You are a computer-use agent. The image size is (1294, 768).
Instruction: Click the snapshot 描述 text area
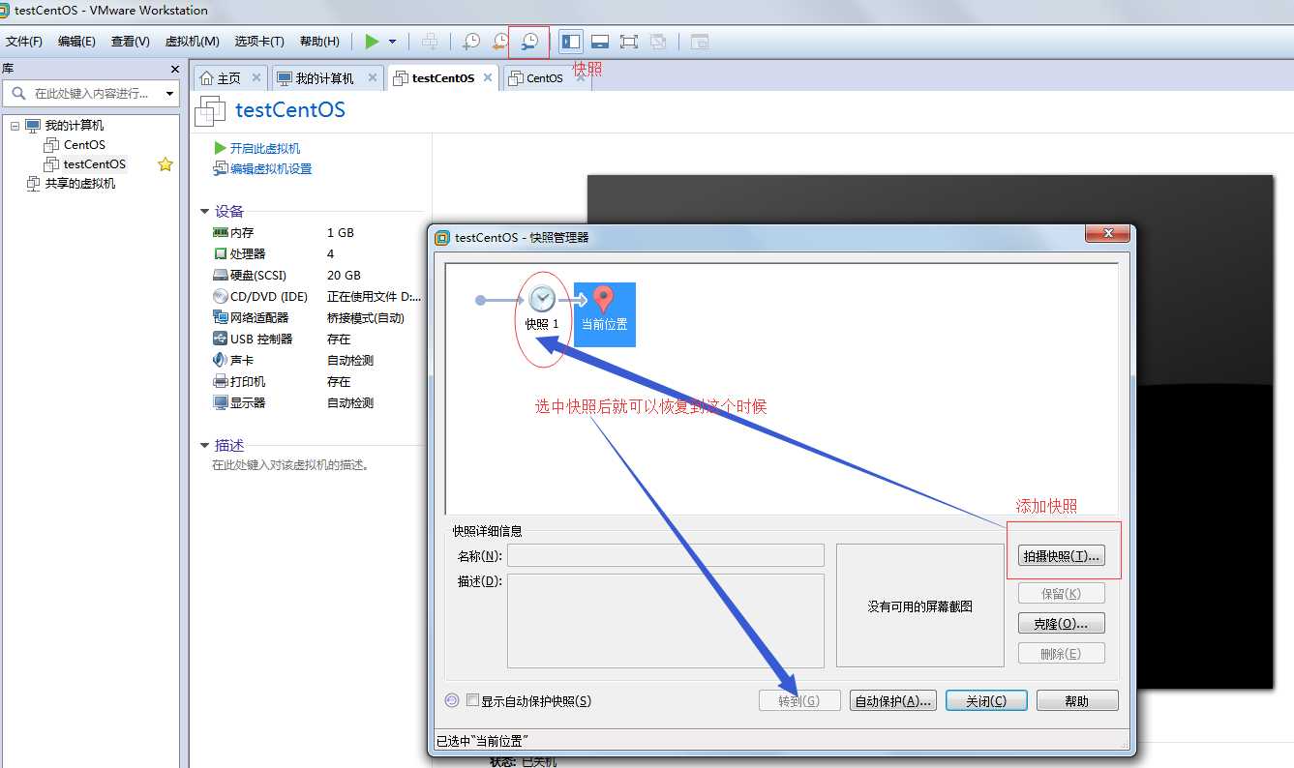666,621
